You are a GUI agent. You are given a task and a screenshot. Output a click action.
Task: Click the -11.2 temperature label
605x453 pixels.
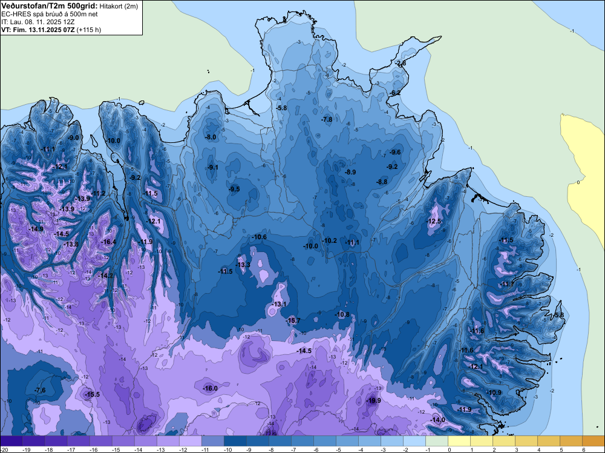pyautogui.click(x=98, y=193)
